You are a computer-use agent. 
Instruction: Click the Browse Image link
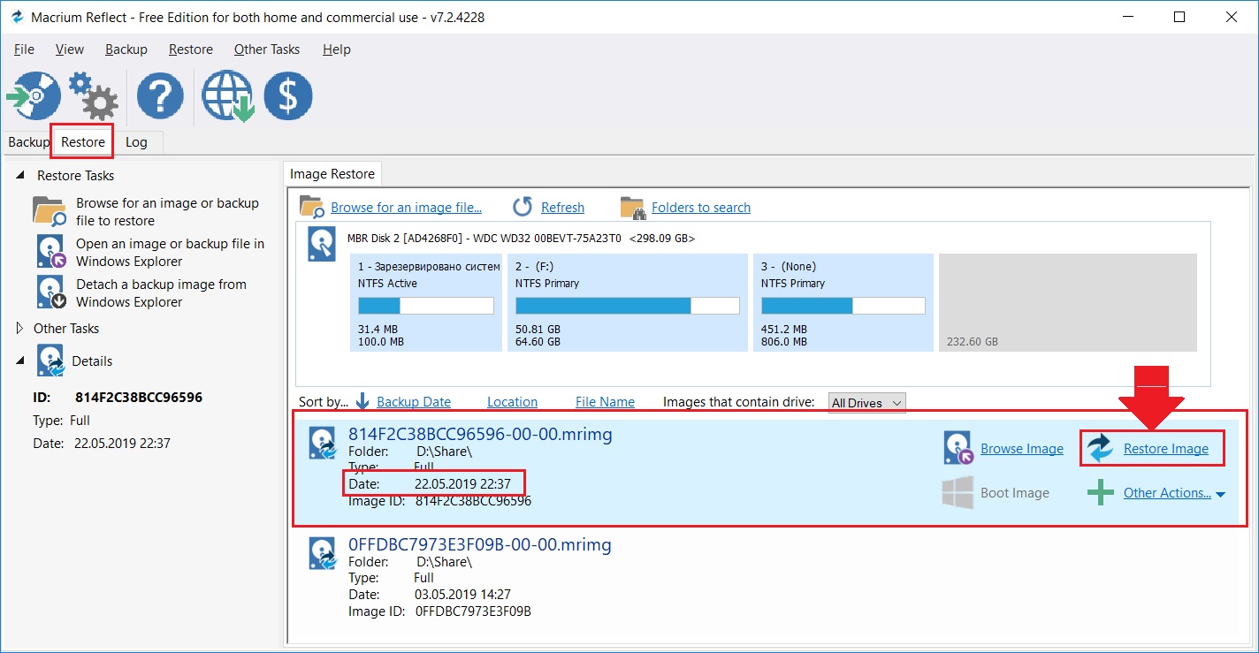point(1022,449)
